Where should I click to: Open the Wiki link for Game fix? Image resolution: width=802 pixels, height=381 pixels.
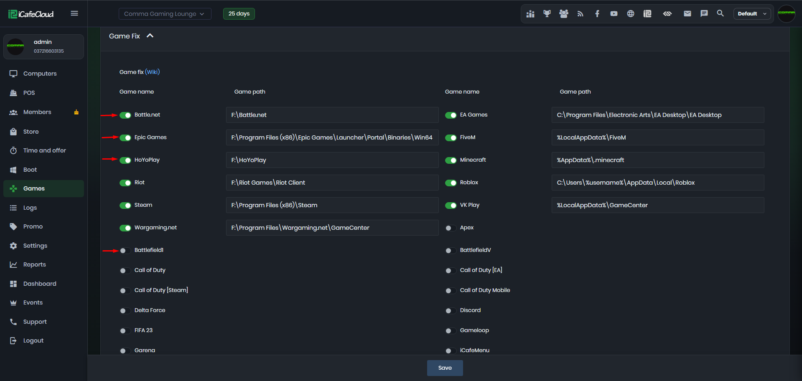pyautogui.click(x=153, y=72)
